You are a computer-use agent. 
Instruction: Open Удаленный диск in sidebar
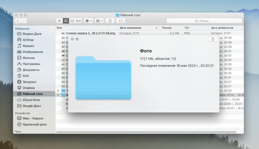pyautogui.click(x=35, y=124)
